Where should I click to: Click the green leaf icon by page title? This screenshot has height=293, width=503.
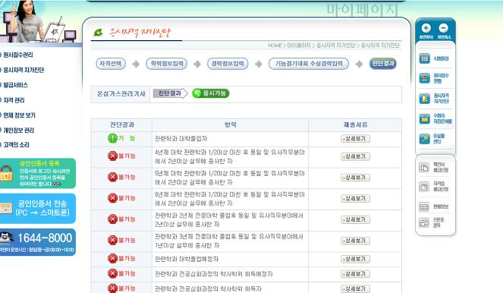(x=98, y=33)
